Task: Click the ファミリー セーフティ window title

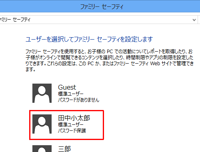Action: click(102, 6)
